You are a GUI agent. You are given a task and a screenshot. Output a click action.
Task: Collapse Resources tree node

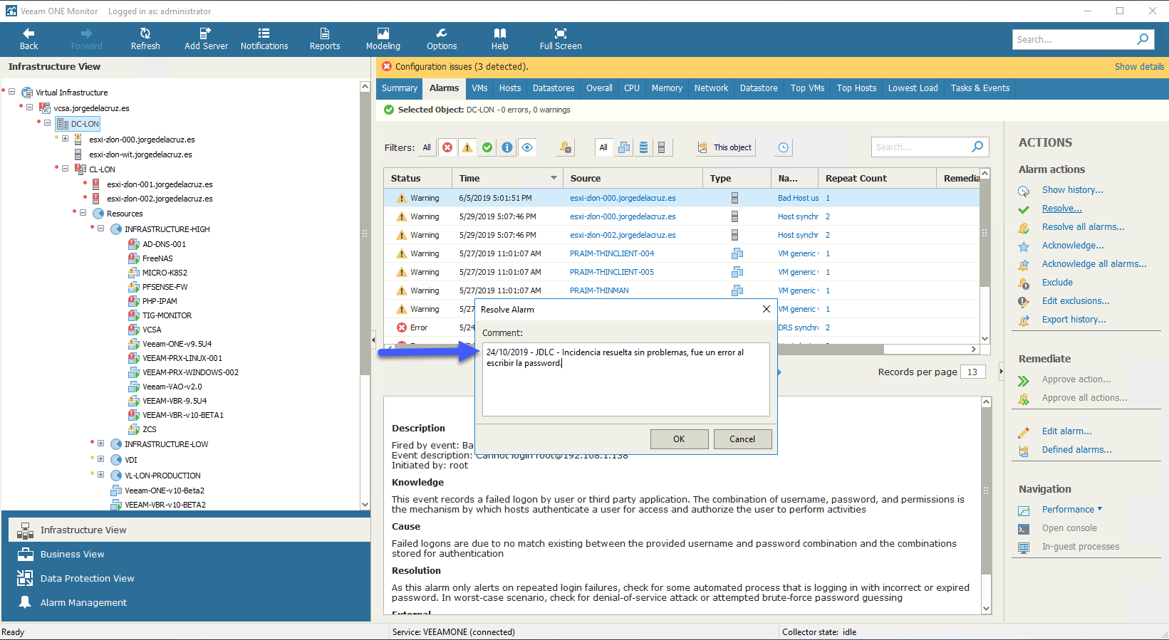(x=83, y=213)
